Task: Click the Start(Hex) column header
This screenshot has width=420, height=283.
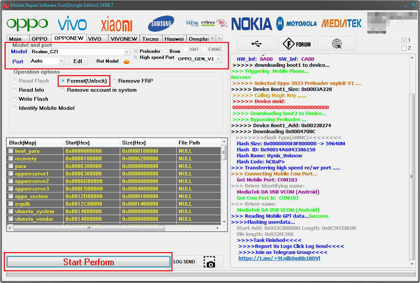Action: pos(91,143)
